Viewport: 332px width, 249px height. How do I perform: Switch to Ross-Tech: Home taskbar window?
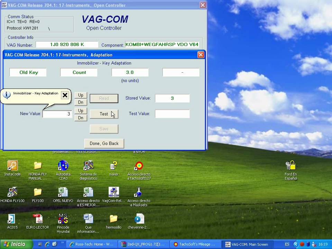point(92,245)
